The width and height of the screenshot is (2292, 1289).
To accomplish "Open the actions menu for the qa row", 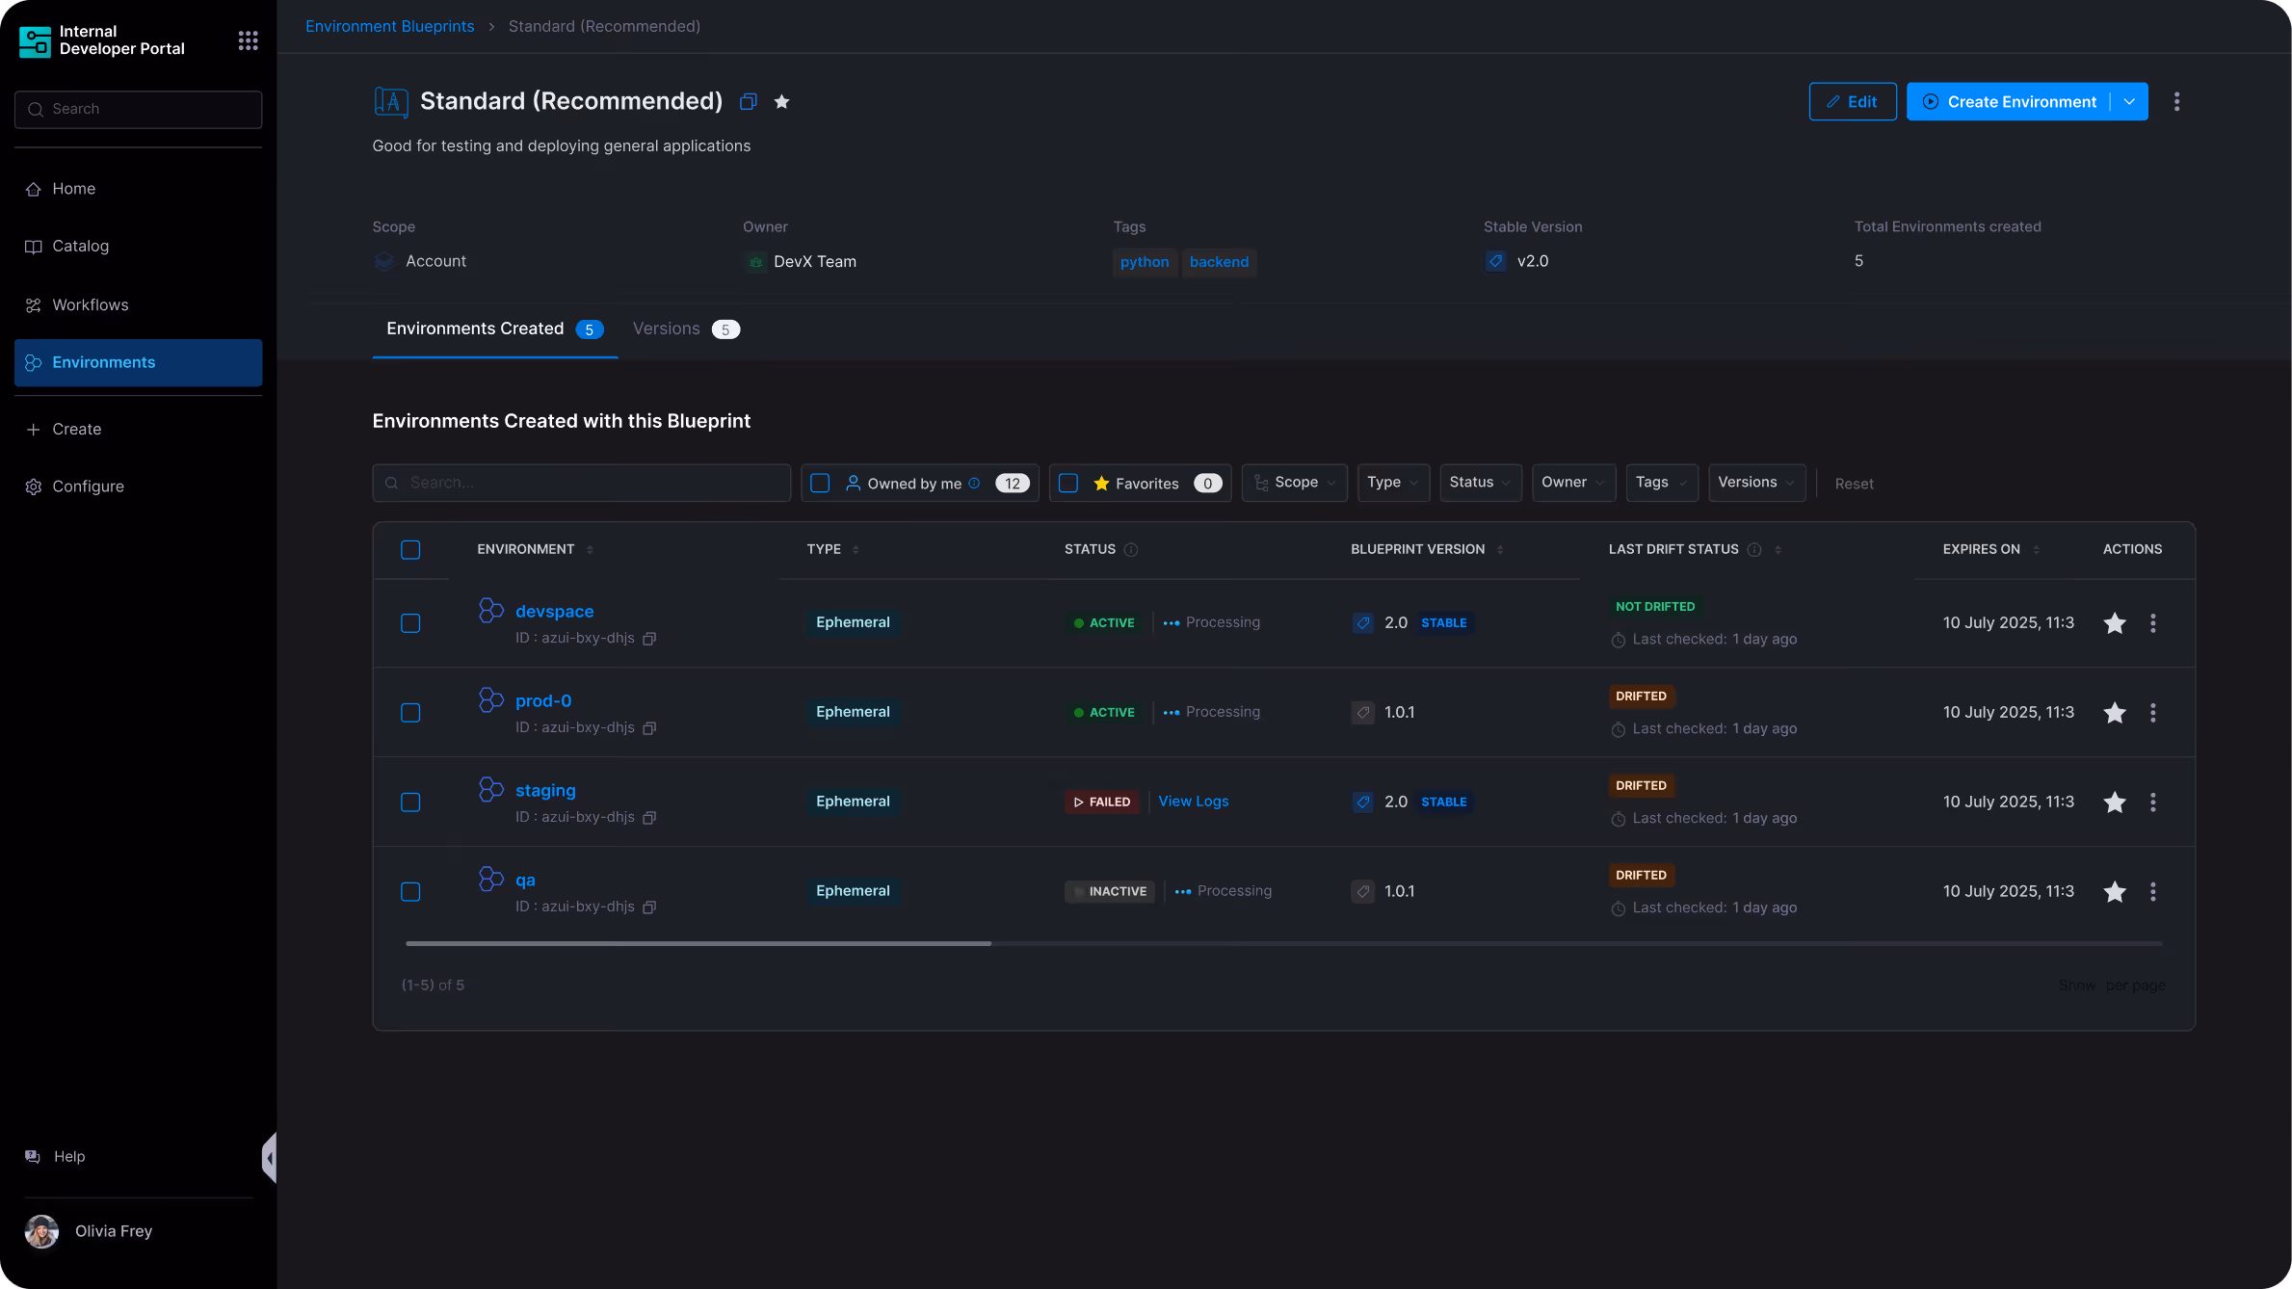I will 2152,892.
